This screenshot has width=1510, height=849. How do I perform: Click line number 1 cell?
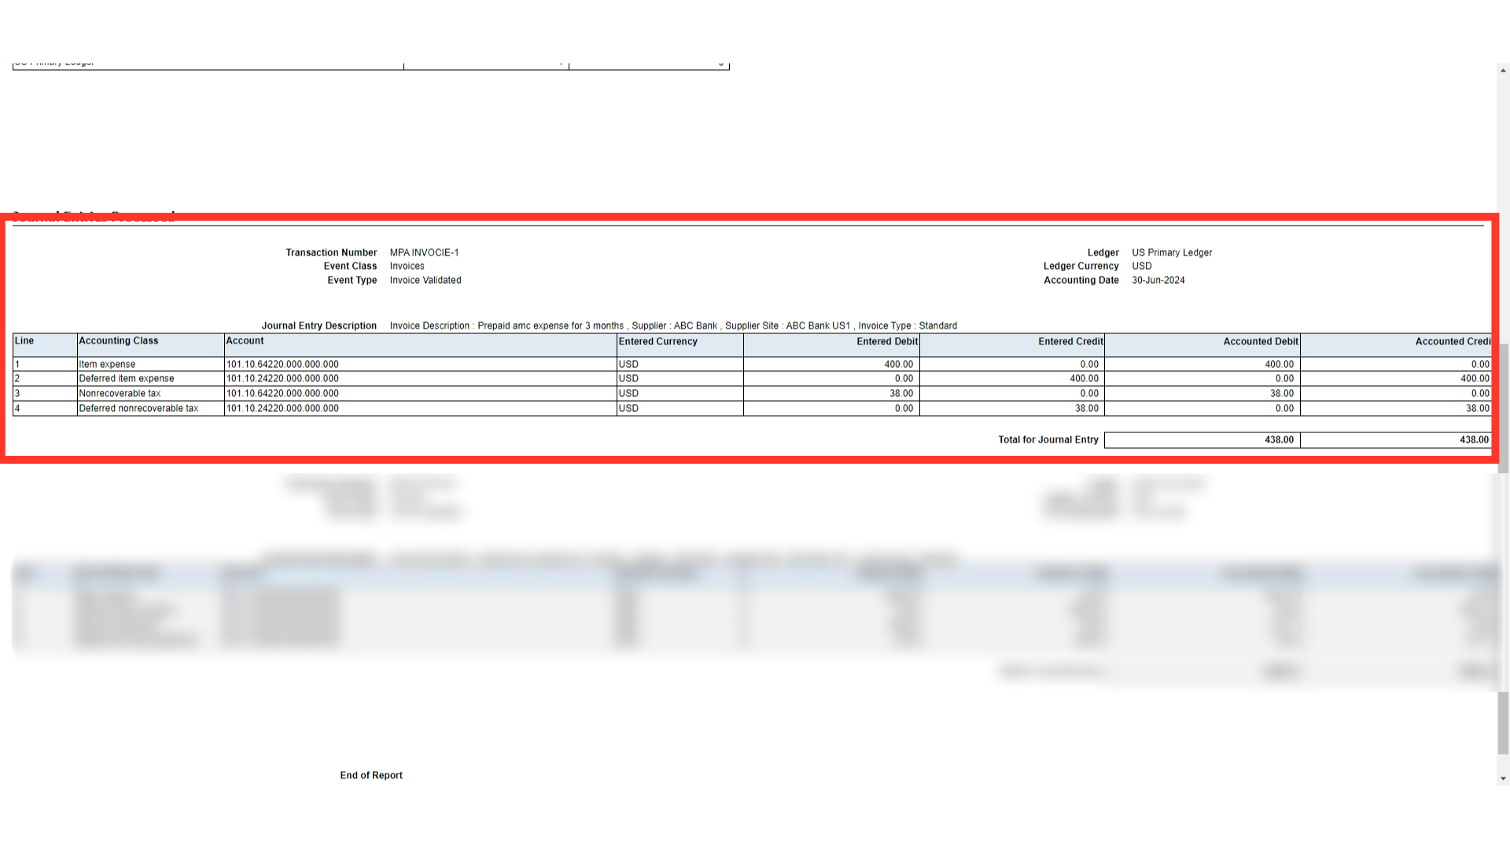(x=45, y=364)
